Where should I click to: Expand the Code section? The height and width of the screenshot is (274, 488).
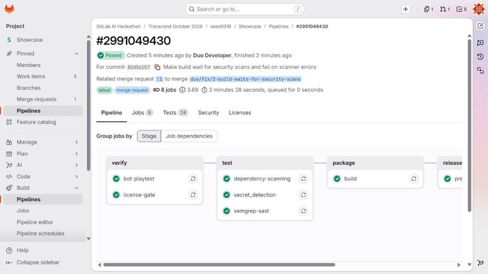(41, 177)
